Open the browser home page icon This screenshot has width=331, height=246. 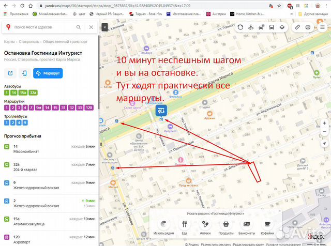point(31,6)
